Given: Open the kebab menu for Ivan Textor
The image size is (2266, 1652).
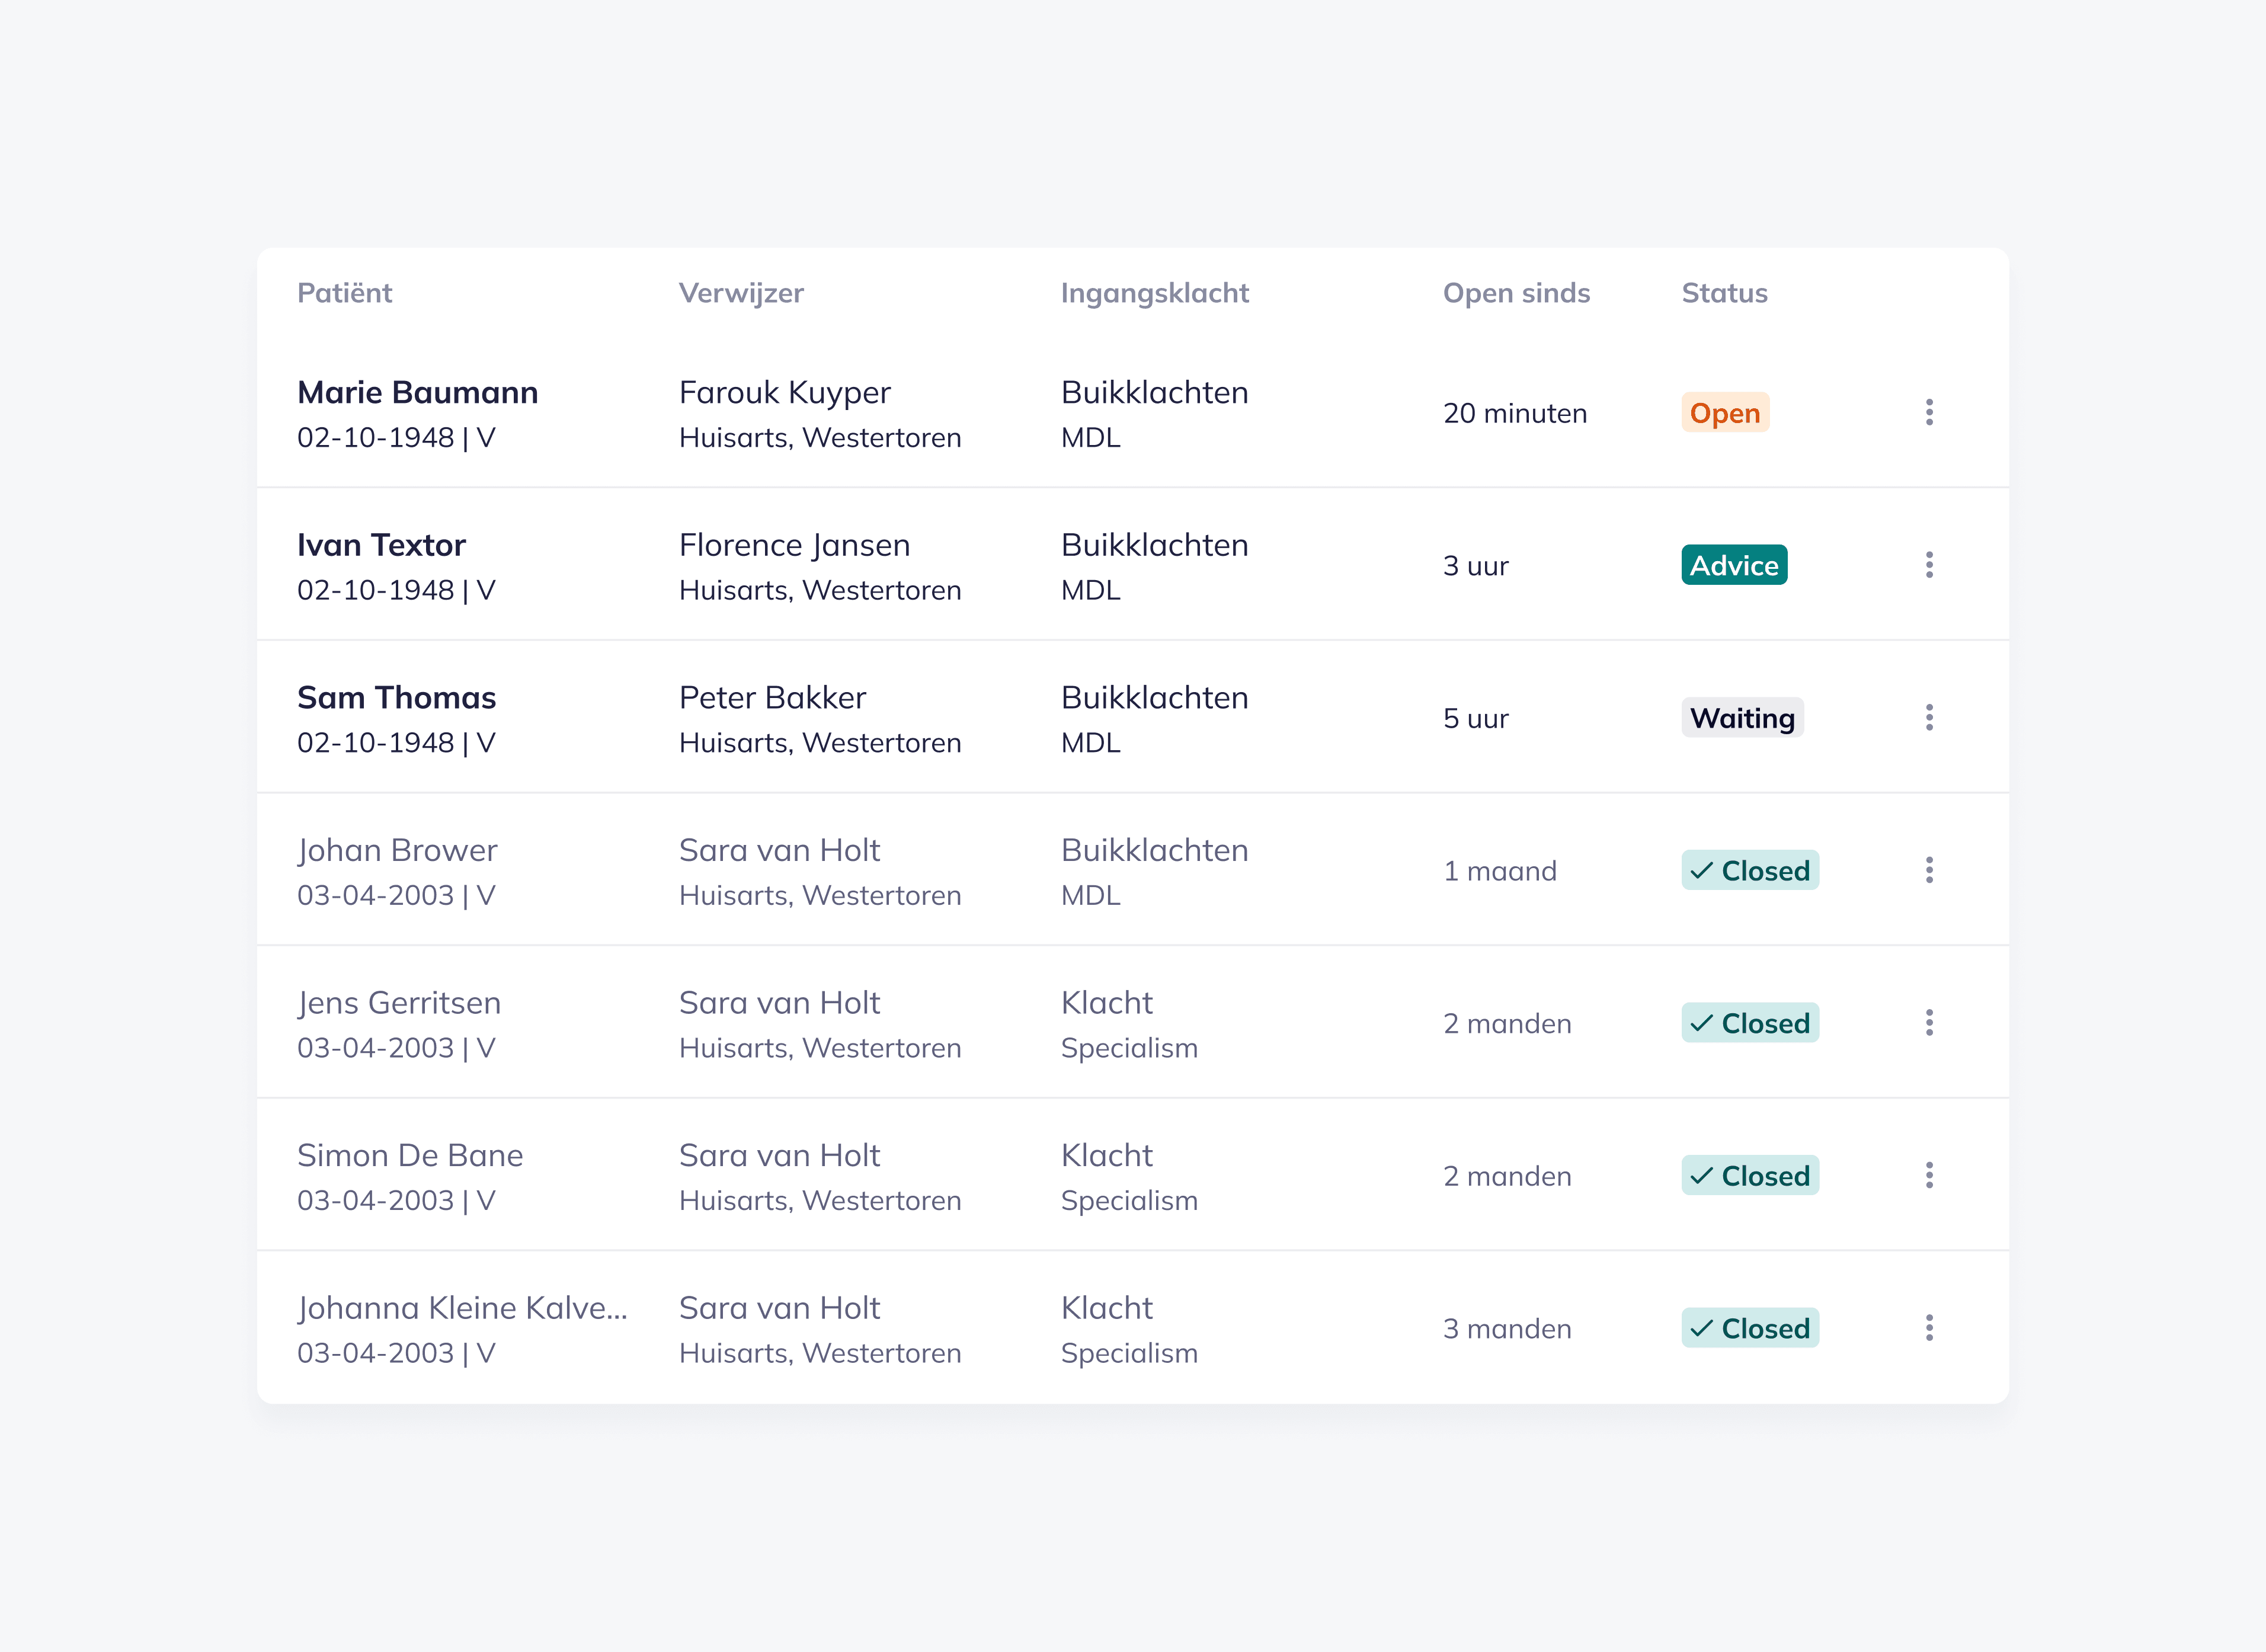Looking at the screenshot, I should (1928, 565).
